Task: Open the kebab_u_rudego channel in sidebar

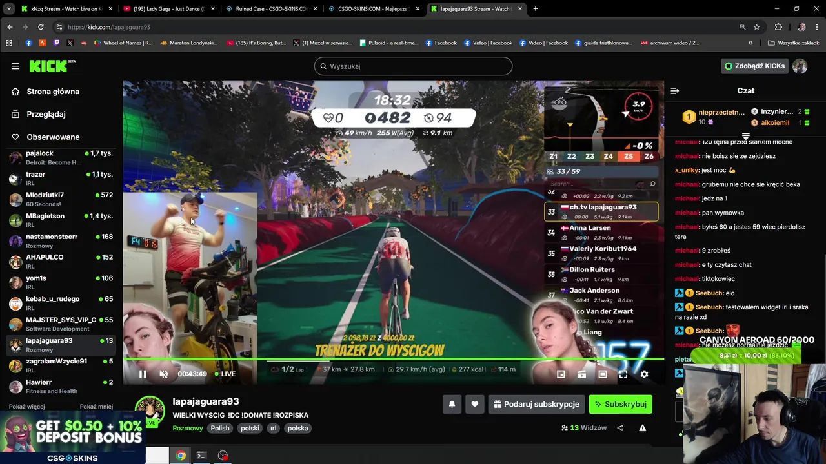Action: click(61, 303)
